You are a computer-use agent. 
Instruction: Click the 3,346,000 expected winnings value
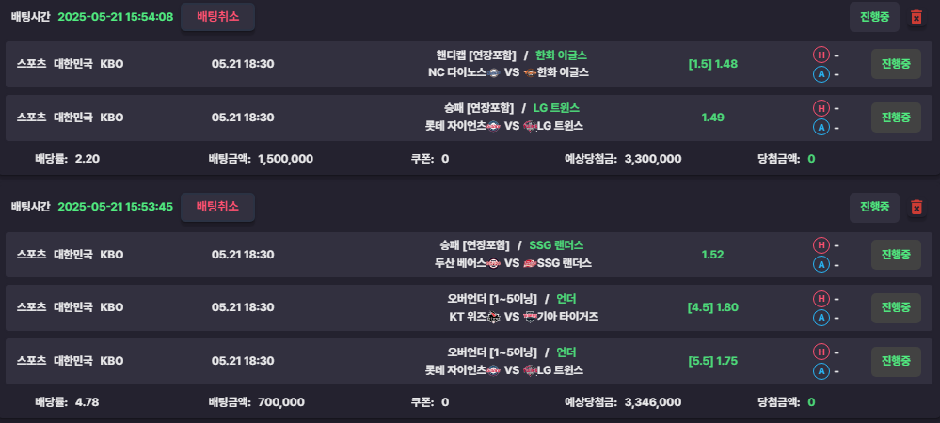point(653,402)
